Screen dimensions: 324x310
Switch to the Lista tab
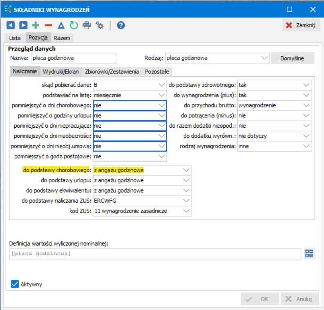click(15, 38)
